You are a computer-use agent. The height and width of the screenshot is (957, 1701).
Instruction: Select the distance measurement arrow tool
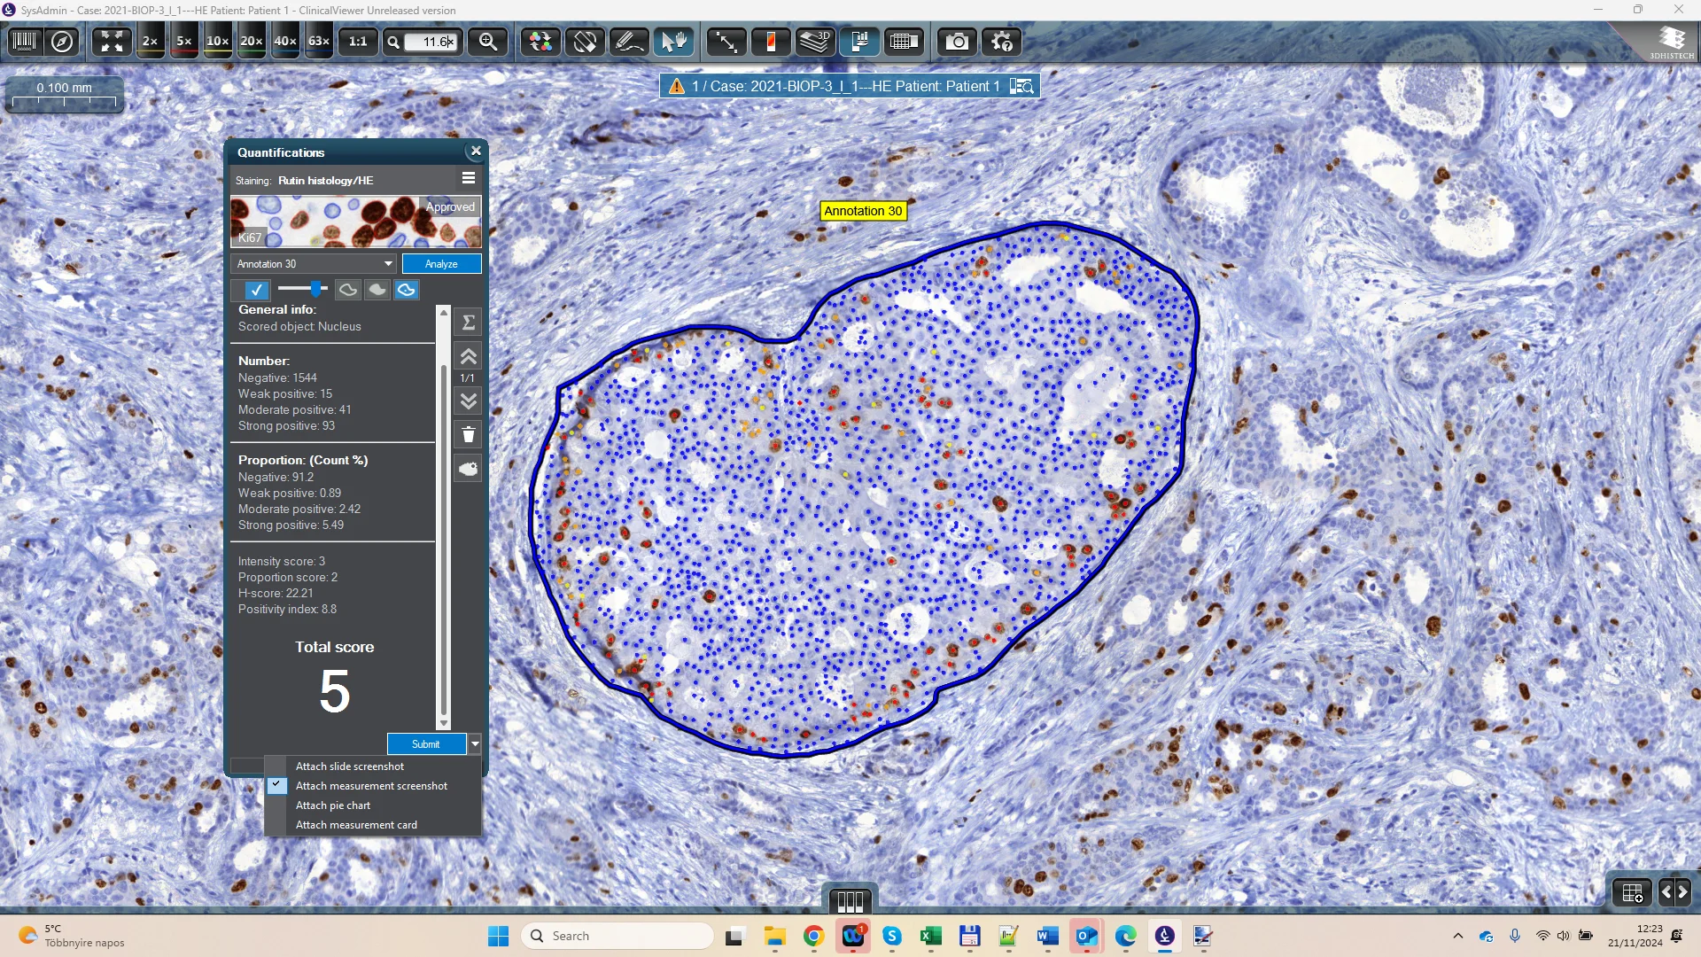tap(726, 42)
